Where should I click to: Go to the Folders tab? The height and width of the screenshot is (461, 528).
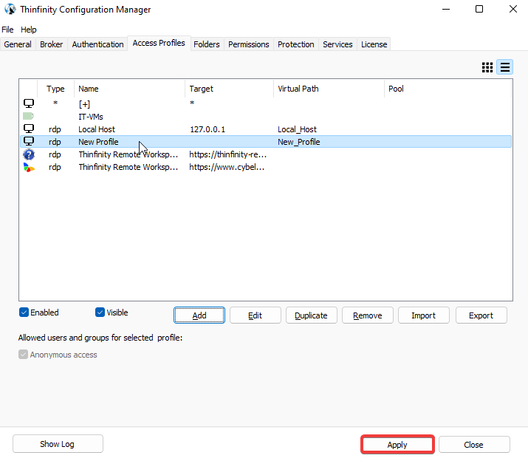[x=207, y=44]
